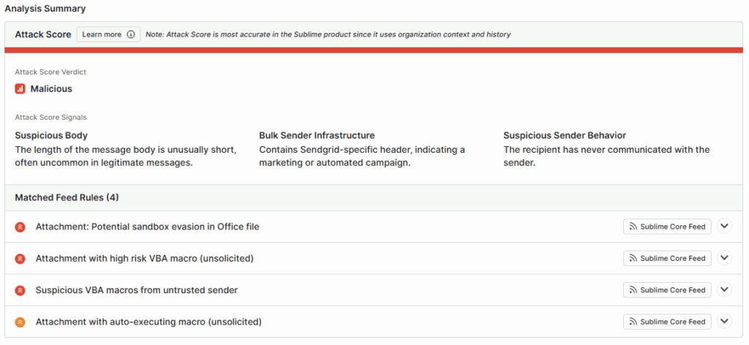749x345 pixels.
Task: Click the orange severity icon for auto-executing macro rule
Action: [x=20, y=322]
